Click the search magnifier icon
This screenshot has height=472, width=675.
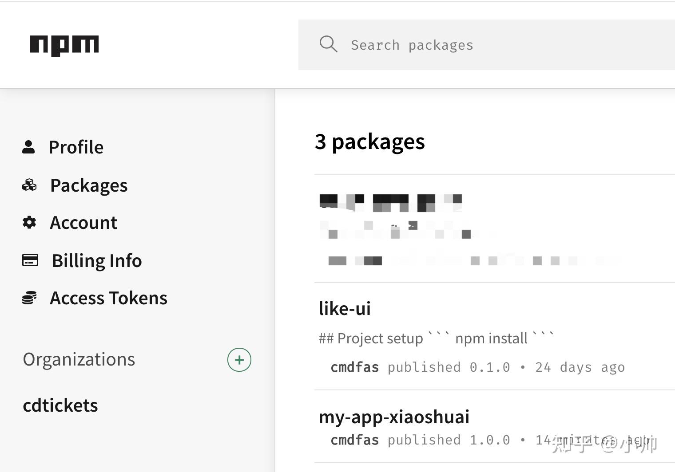pyautogui.click(x=329, y=44)
